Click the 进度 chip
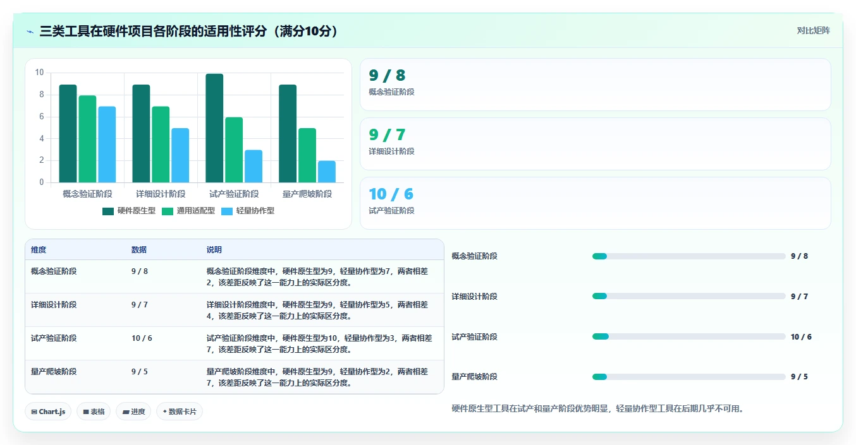 (133, 412)
